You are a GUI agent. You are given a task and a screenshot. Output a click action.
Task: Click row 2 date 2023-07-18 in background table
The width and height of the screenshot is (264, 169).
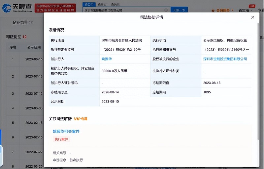[x=34, y=77]
